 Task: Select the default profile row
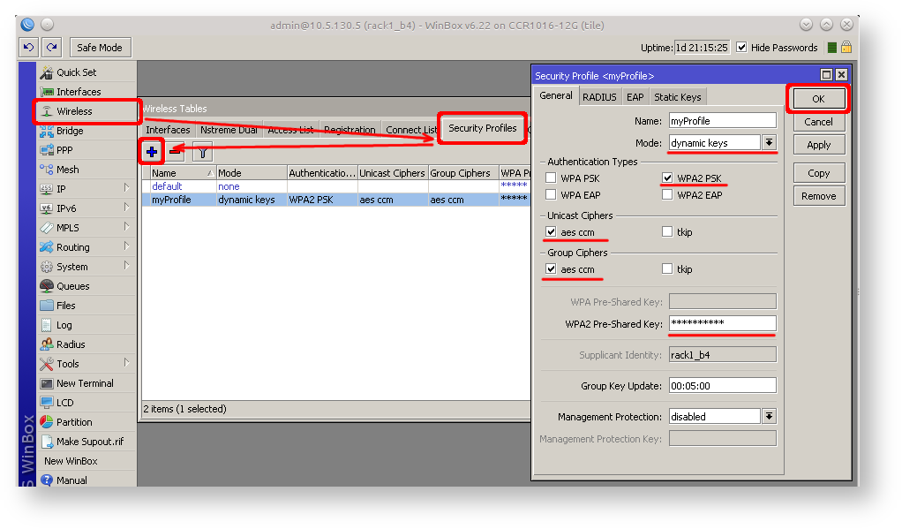pos(167,186)
